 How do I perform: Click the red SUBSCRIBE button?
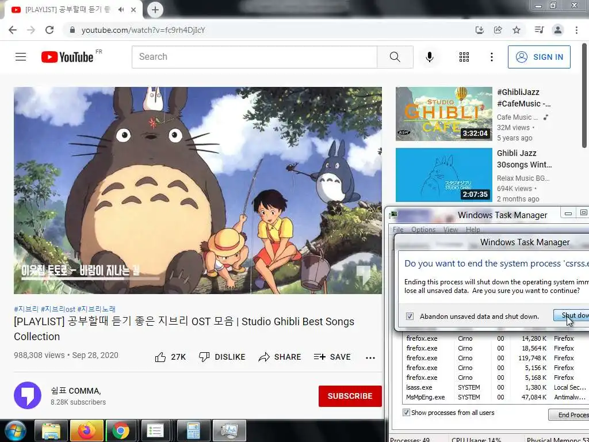point(350,396)
